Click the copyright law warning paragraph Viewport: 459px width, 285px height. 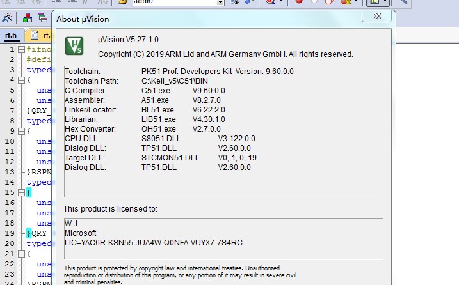coord(180,275)
